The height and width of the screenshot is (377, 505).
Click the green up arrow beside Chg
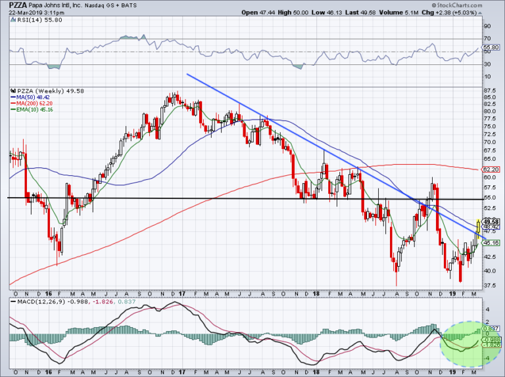click(480, 13)
